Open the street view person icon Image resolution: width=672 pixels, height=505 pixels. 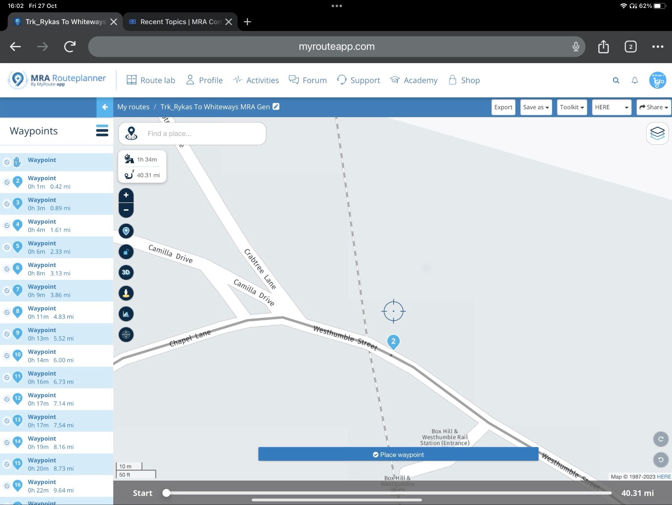tap(126, 293)
